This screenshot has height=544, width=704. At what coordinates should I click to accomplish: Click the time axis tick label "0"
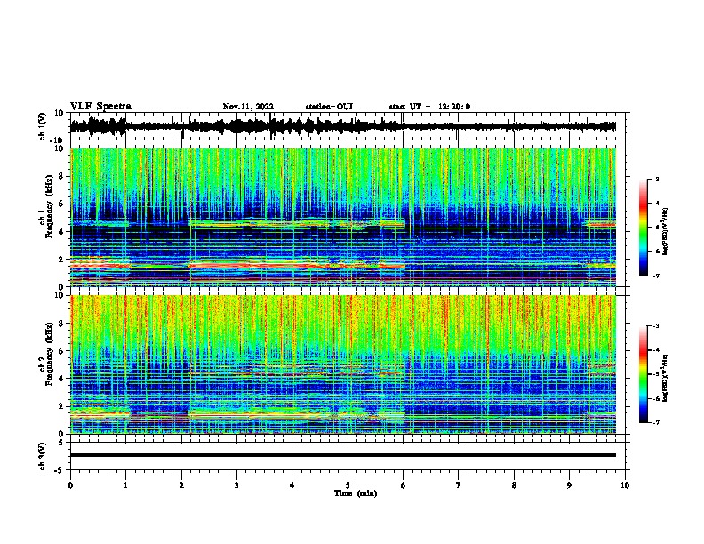(70, 485)
